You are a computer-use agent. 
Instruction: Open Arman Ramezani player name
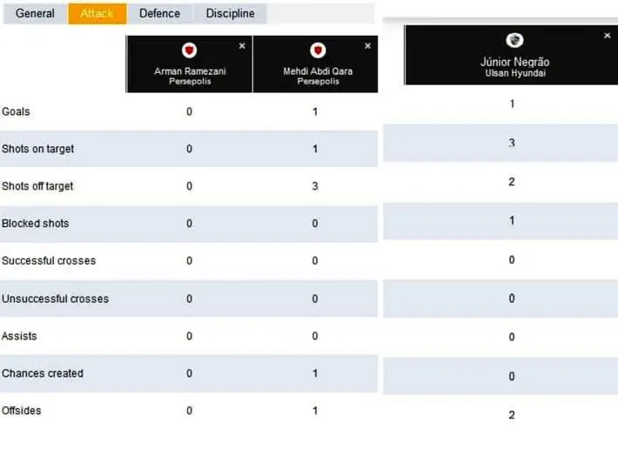190,71
